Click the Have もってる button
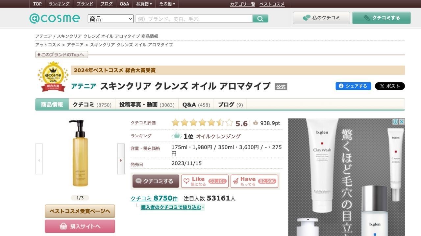The height and width of the screenshot is (236, 421). [x=255, y=181]
